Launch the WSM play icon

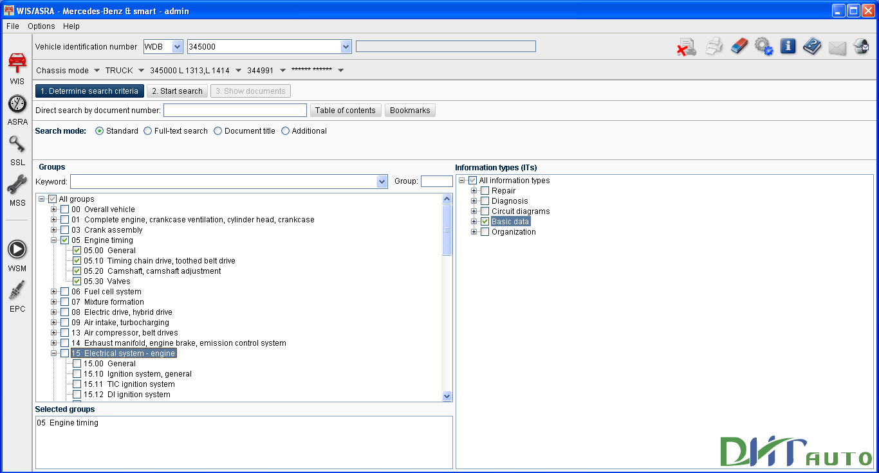tap(17, 254)
